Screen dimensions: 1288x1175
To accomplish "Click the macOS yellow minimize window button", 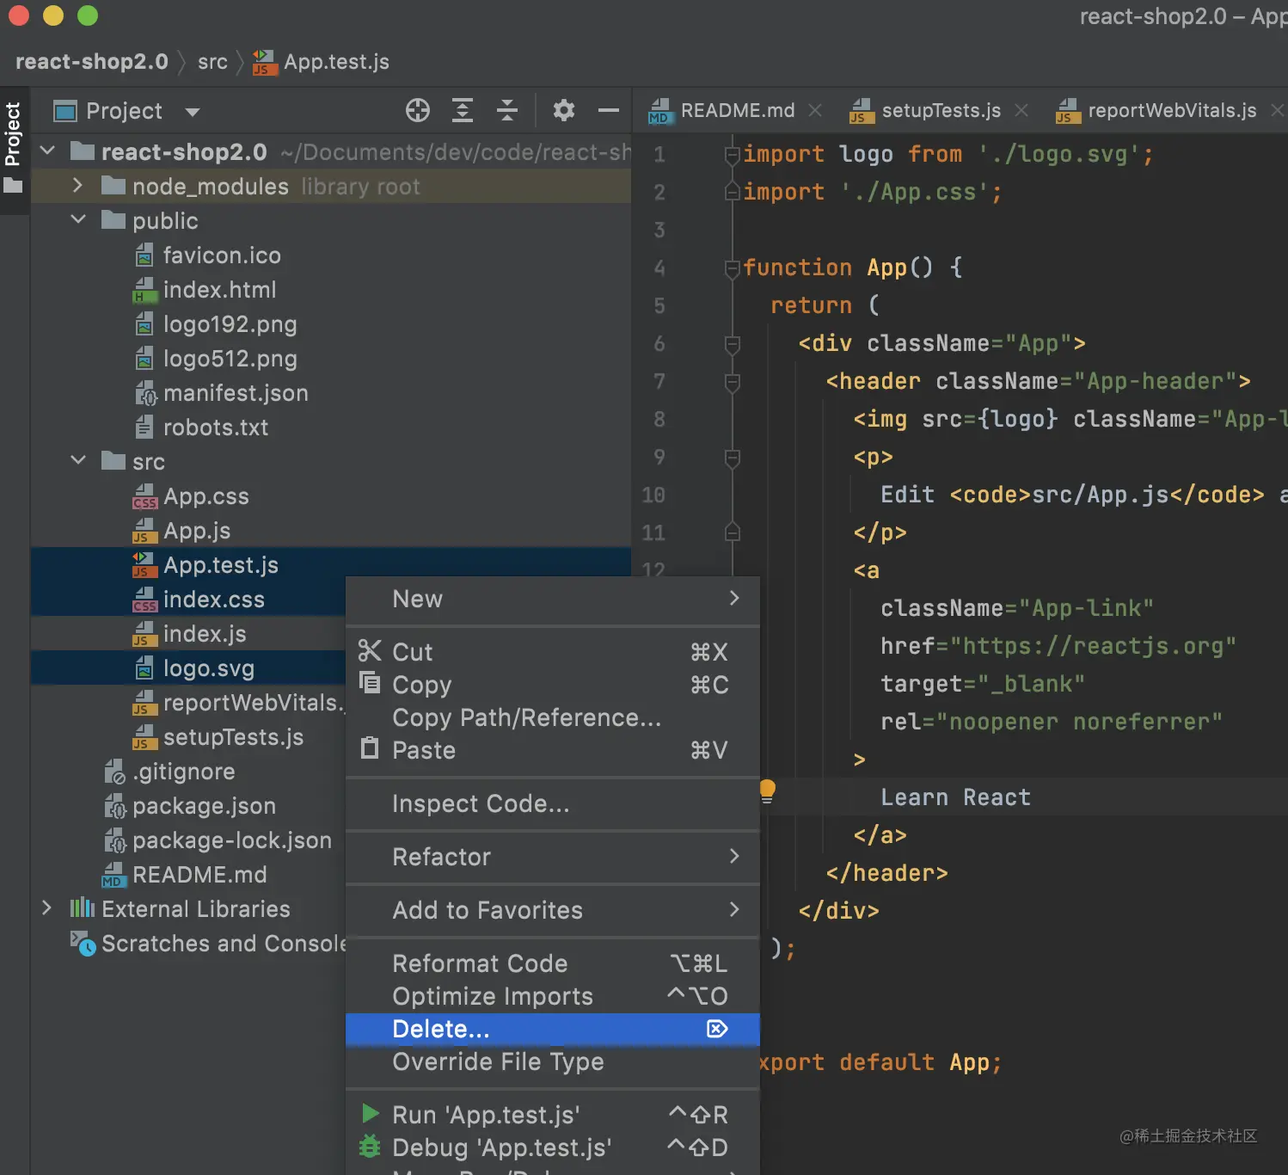I will pyautogui.click(x=53, y=15).
